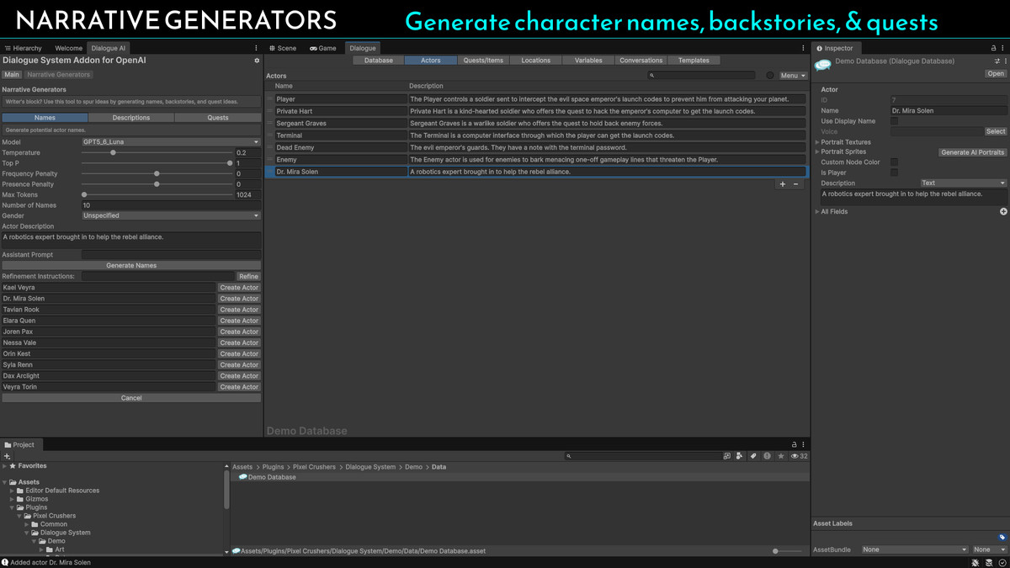Viewport: 1010px width, 568px height.
Task: Switch to the Scene tab
Action: pyautogui.click(x=283, y=48)
